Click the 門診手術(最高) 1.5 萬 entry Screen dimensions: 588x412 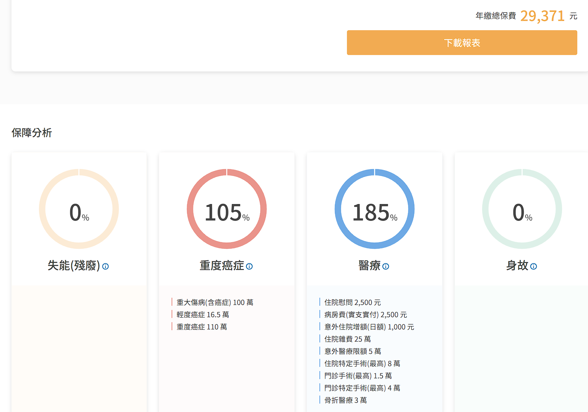358,376
